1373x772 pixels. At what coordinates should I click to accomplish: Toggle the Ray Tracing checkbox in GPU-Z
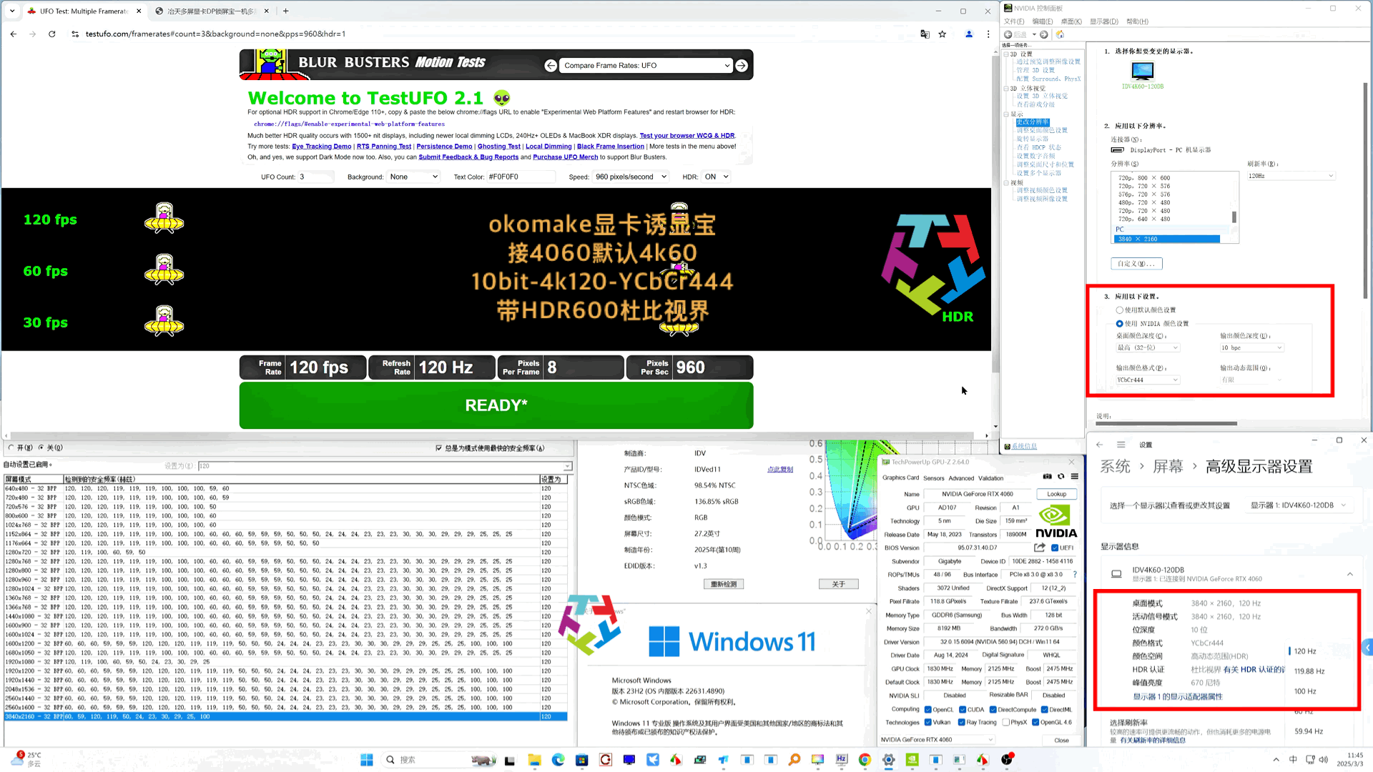point(962,722)
